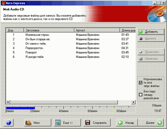Click the floppy disk icon on Сохранить
The height and width of the screenshot is (129, 167).
click(x=88, y=123)
